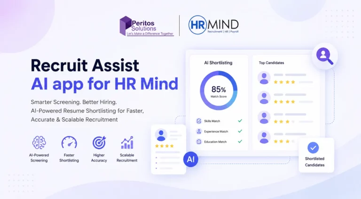The height and width of the screenshot is (199, 361).
Task: Click the round blue AI badge
Action: click(x=191, y=159)
